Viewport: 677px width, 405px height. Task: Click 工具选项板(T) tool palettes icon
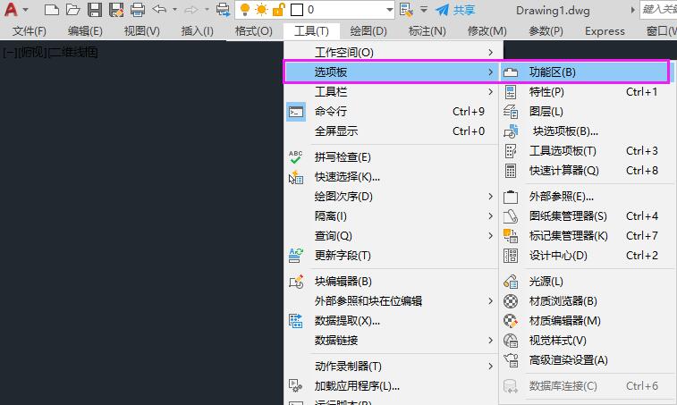click(511, 151)
